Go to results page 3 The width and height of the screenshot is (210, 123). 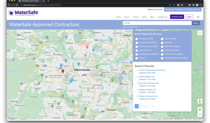coord(144,106)
